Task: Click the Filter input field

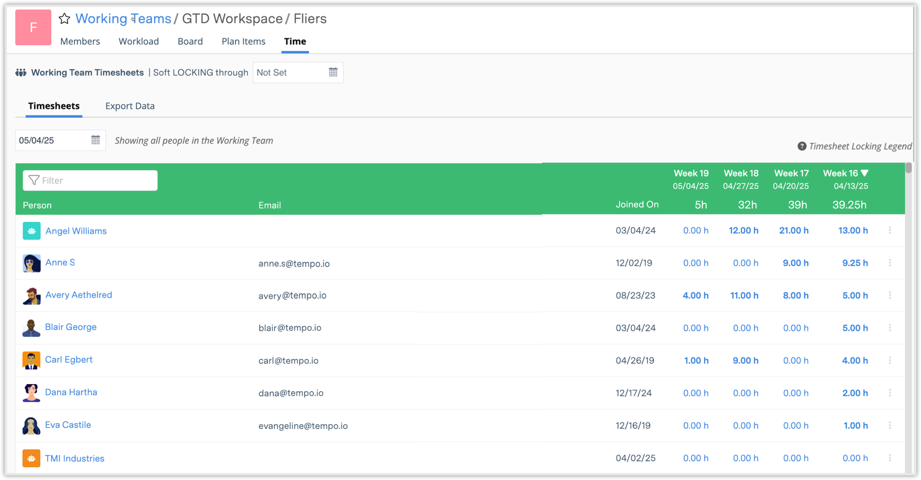Action: 90,181
